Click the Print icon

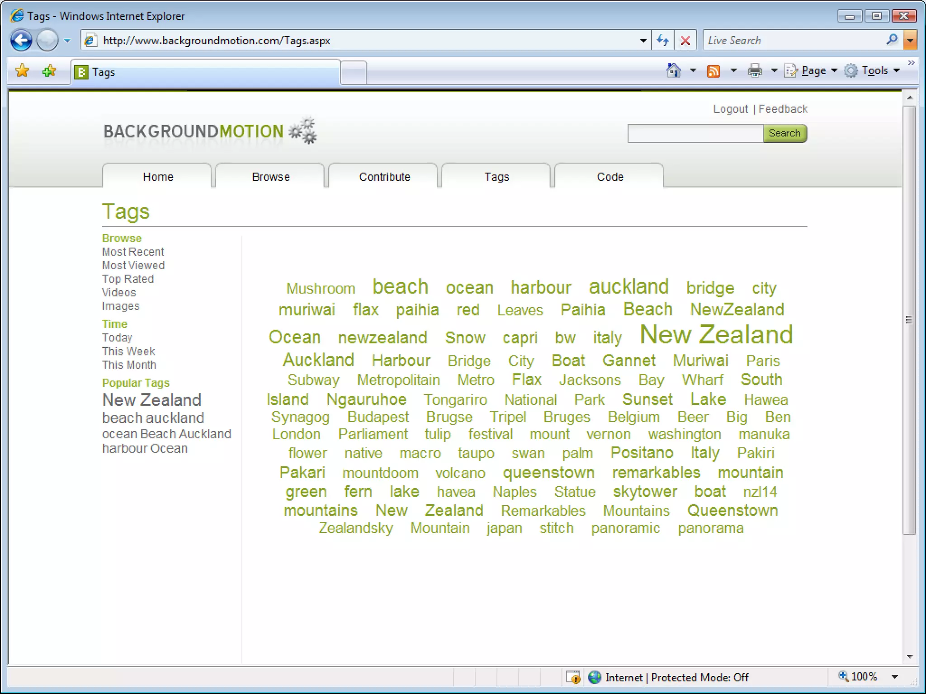point(755,70)
